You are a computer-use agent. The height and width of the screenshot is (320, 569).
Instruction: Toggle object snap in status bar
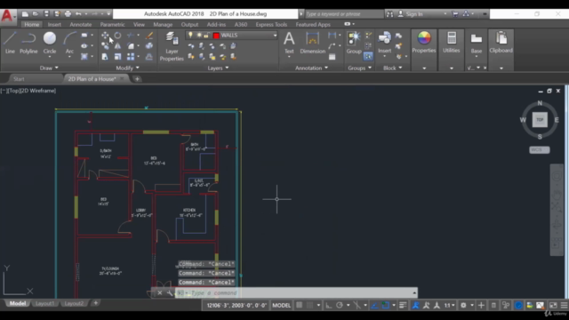pos(385,305)
